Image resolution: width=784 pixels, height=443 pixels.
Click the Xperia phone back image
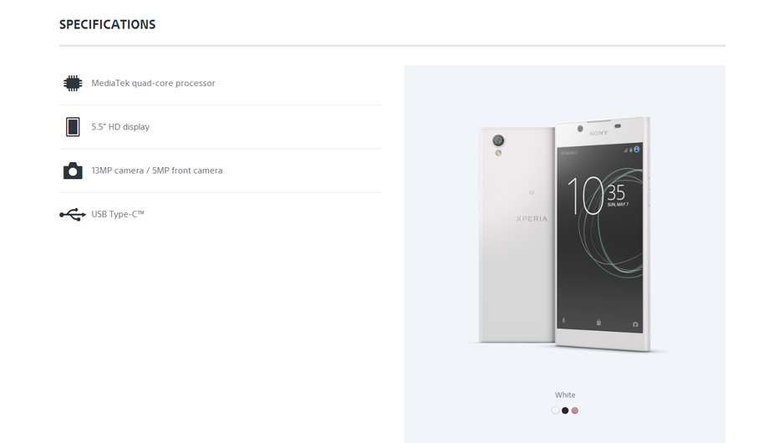(517, 235)
